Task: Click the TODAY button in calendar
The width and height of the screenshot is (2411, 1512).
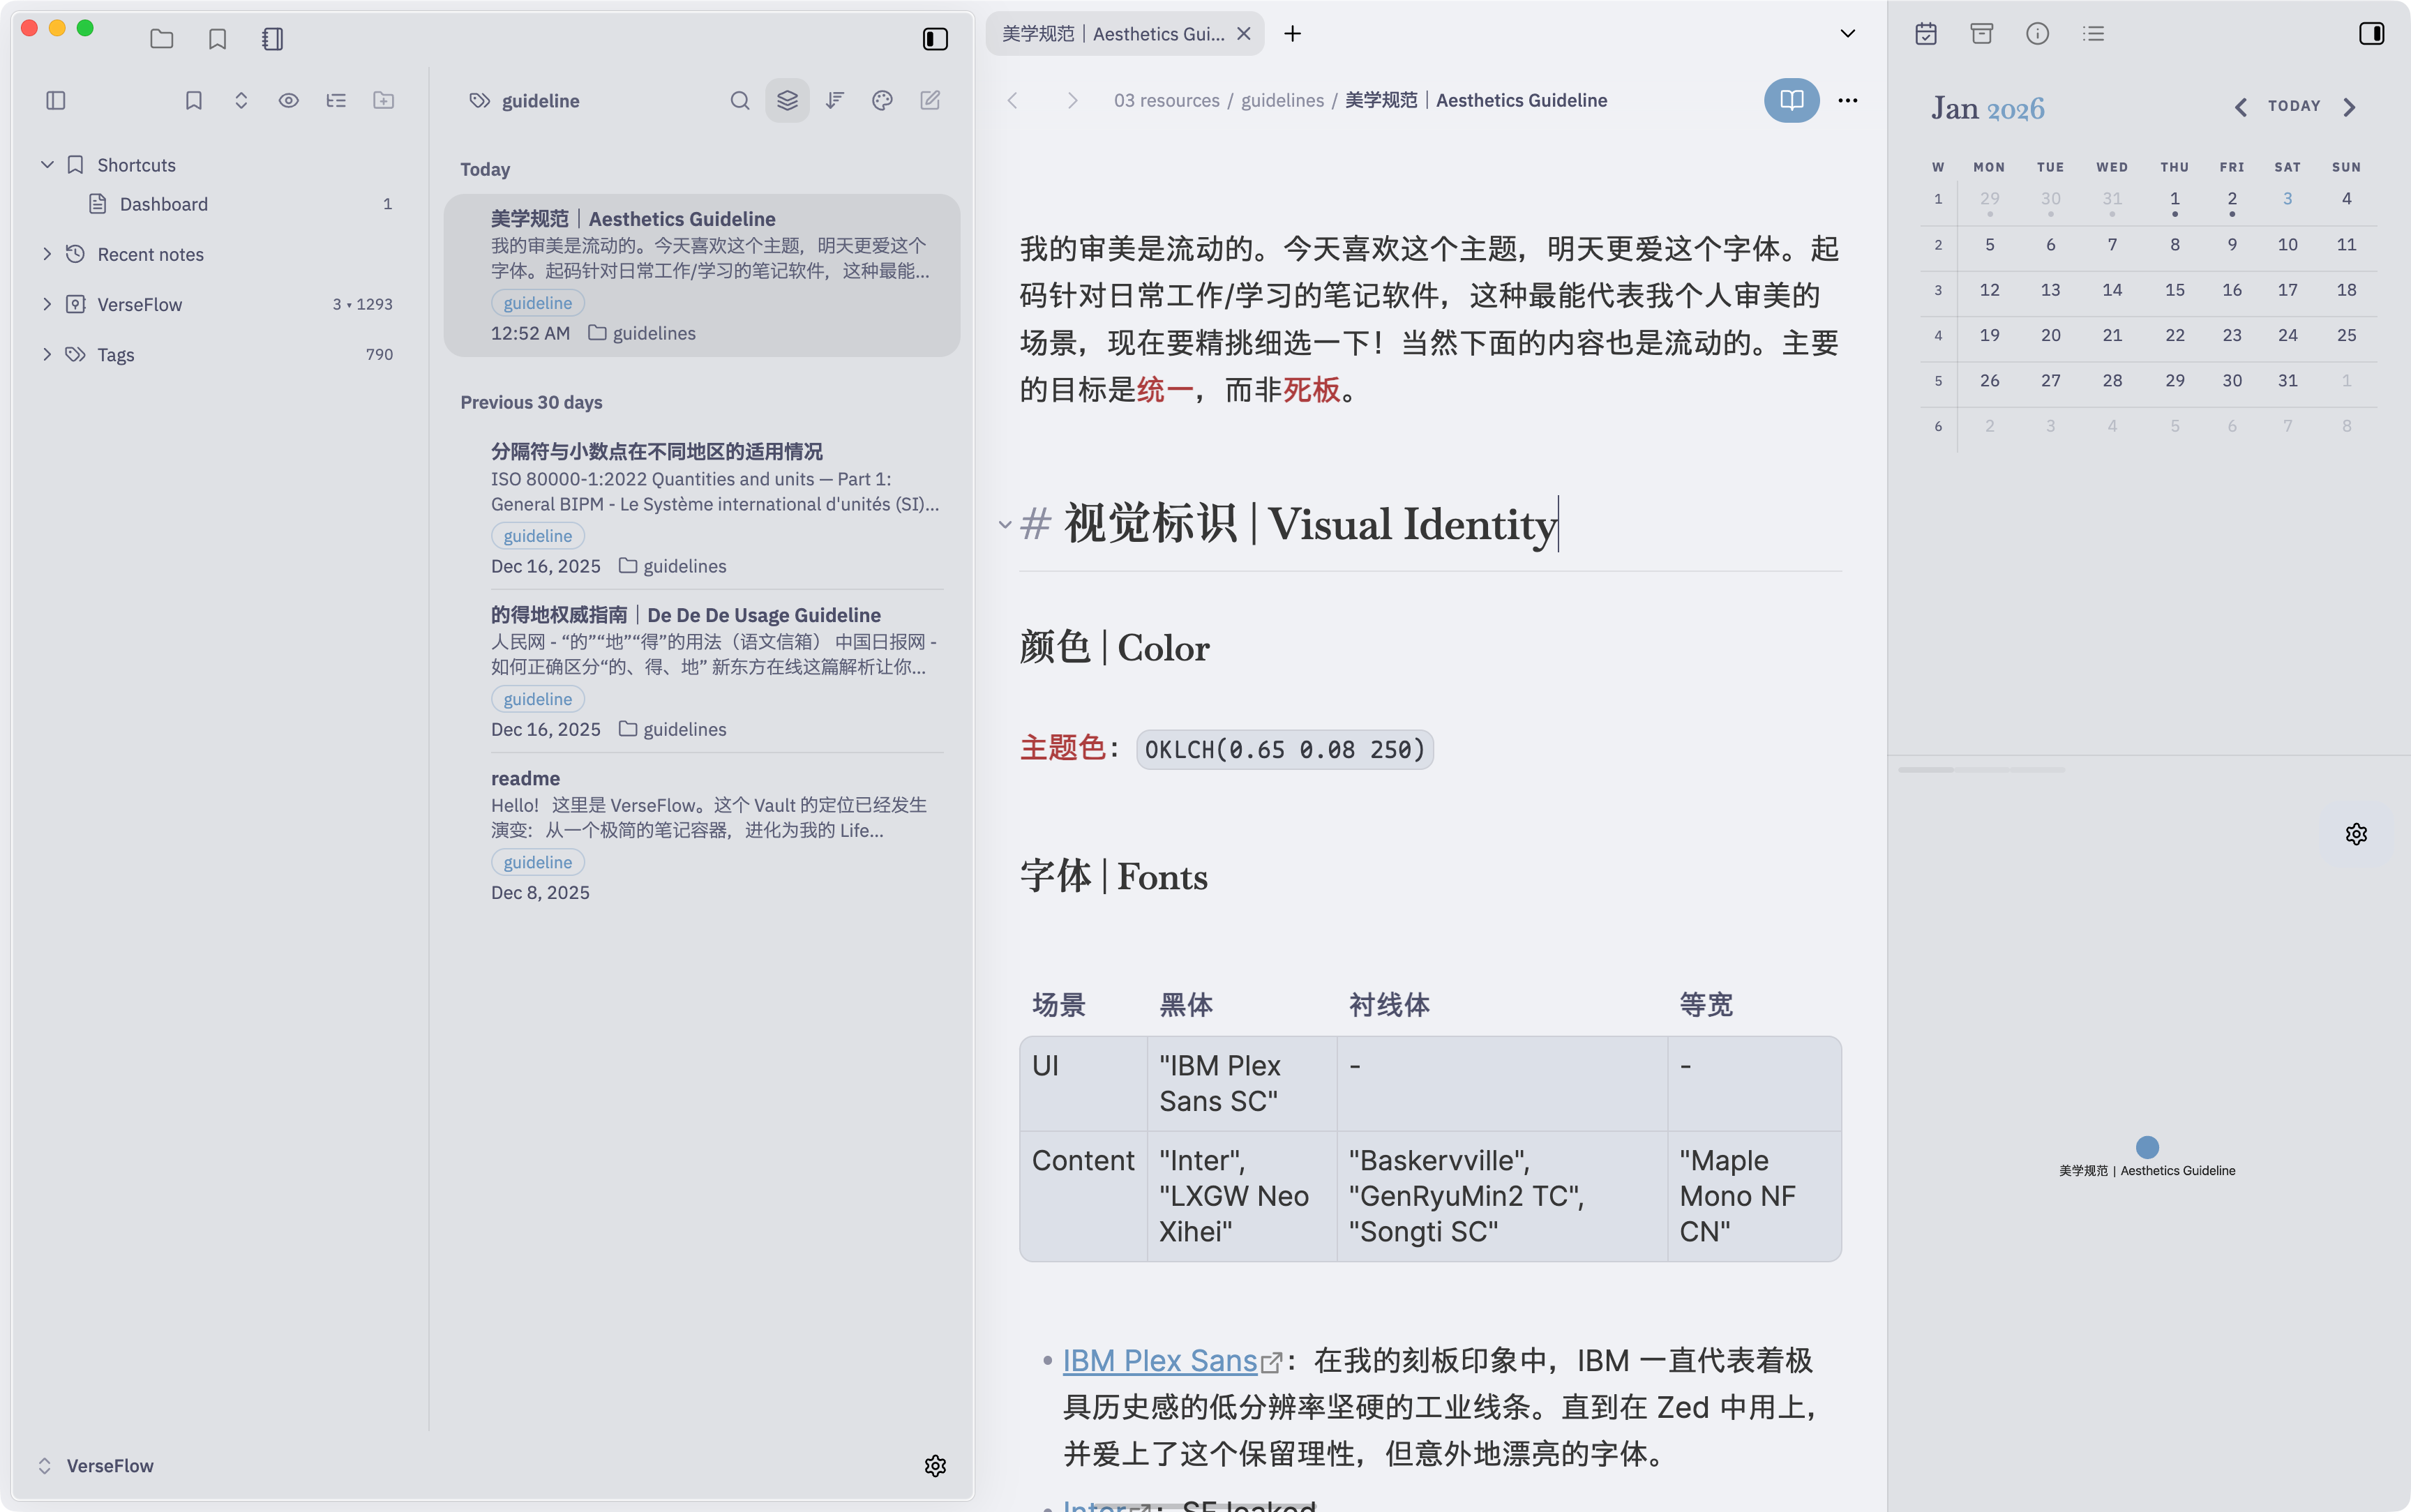Action: [2294, 106]
